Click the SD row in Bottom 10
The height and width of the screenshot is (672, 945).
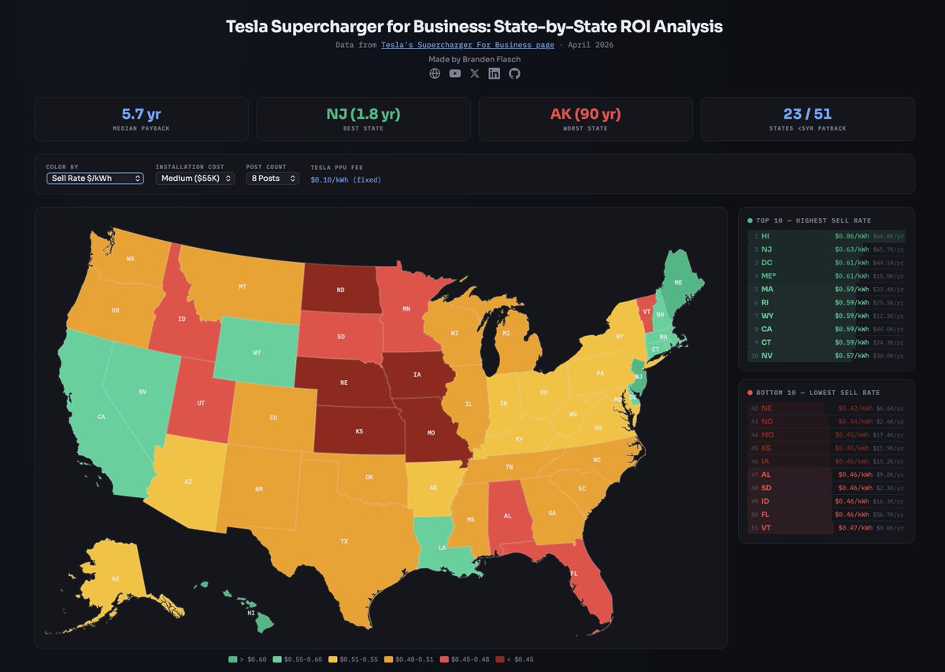pos(826,489)
